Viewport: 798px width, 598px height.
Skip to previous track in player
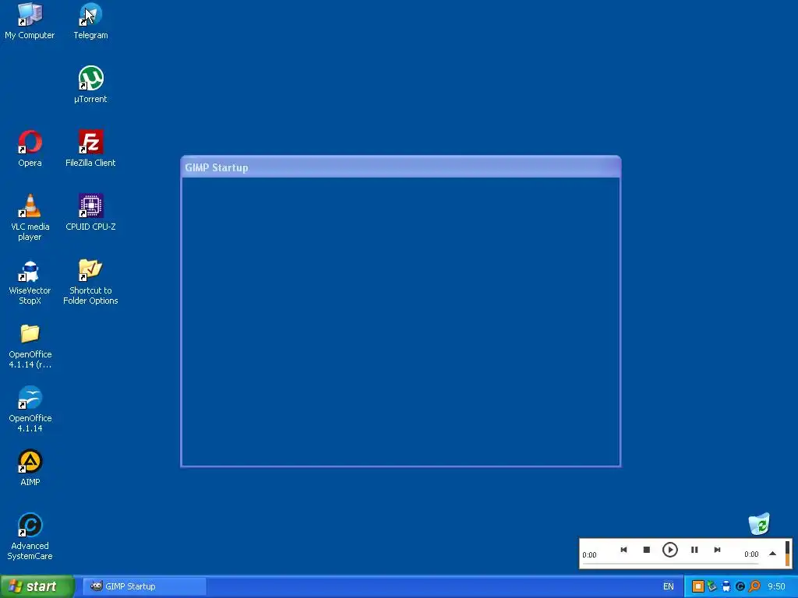tap(623, 550)
